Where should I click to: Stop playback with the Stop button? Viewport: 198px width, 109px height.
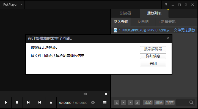[x=17, y=102]
